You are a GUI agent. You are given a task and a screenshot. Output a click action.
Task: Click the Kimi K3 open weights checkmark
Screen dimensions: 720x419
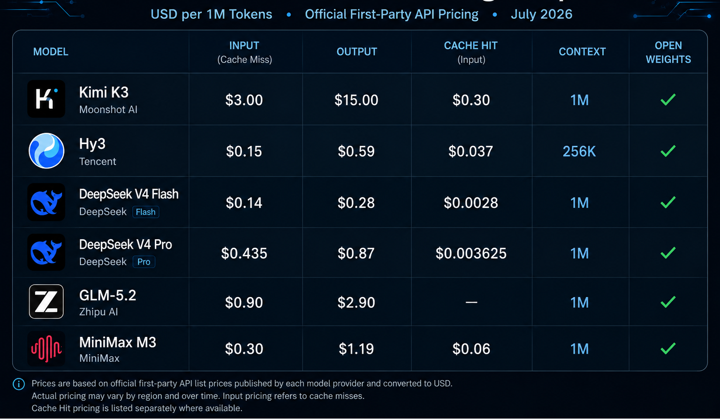click(668, 99)
